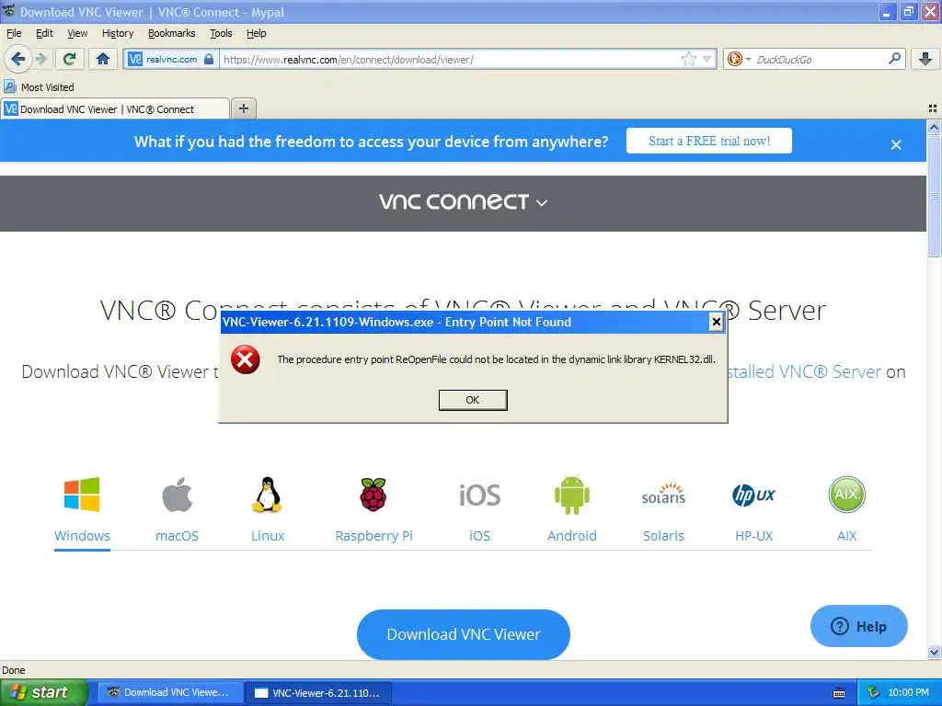Select the Solaris platform icon
The image size is (942, 706).
coord(663,494)
